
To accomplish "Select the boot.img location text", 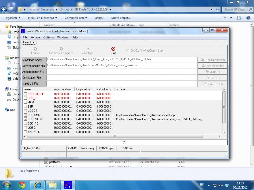I will click(x=145, y=115).
